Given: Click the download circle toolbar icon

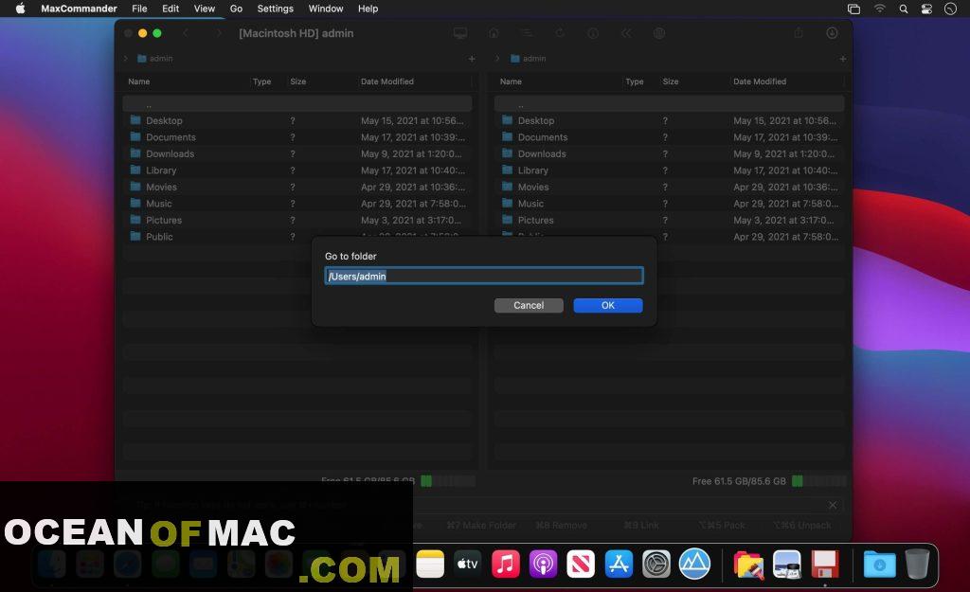Looking at the screenshot, I should click(x=832, y=33).
